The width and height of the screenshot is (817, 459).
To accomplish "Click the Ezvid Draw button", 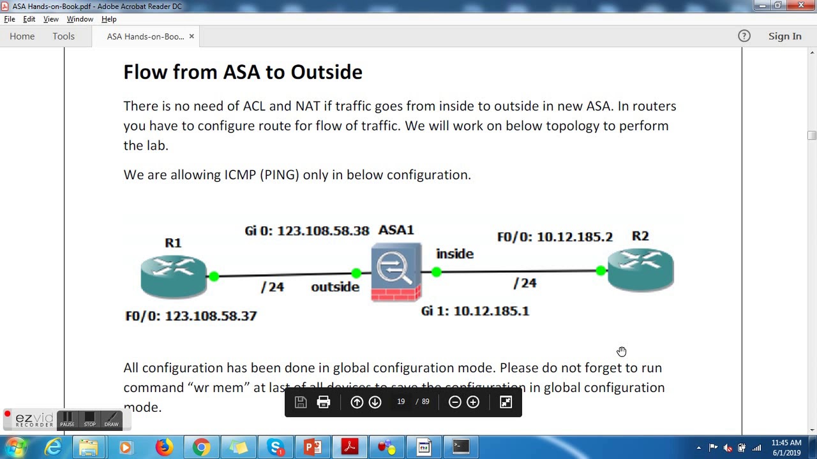I will click(x=112, y=420).
